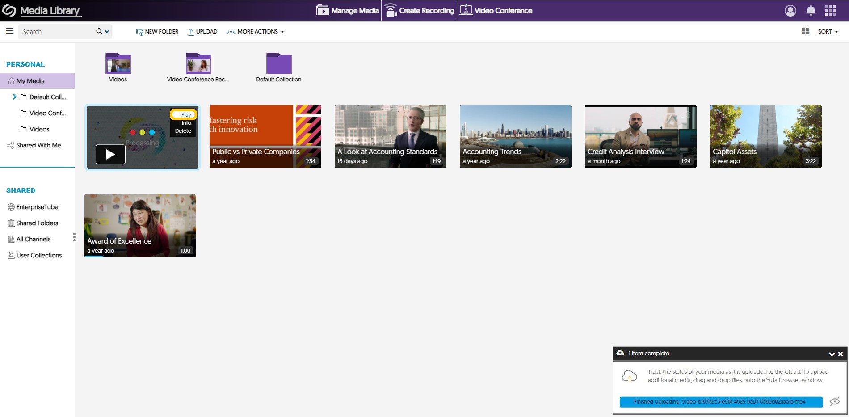This screenshot has width=849, height=417.
Task: Click the NEW FOLDER button
Action: [x=157, y=31]
